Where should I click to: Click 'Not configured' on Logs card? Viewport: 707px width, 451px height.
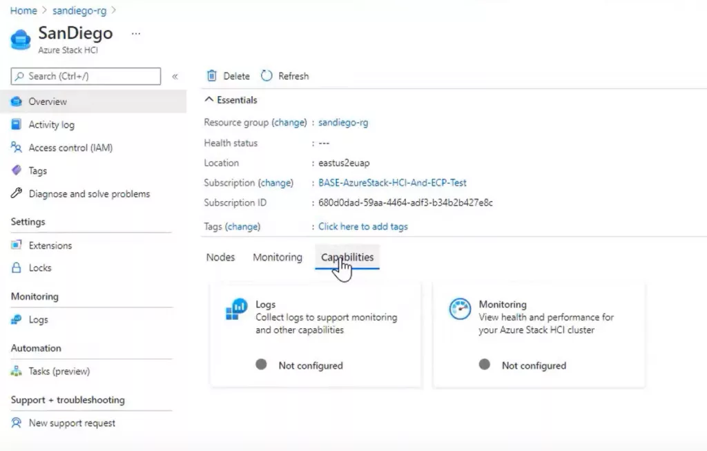pos(311,365)
